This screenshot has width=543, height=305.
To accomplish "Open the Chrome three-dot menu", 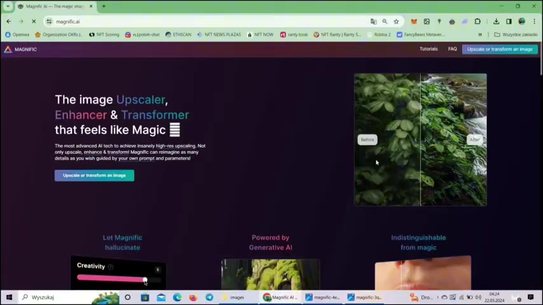I will click(534, 22).
